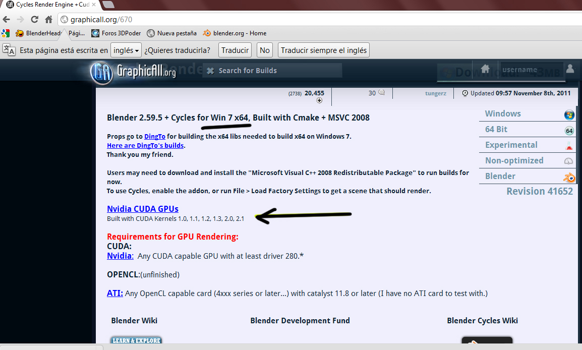Open the Nvidia: link under CUDA
Image resolution: width=582 pixels, height=350 pixels.
120,256
